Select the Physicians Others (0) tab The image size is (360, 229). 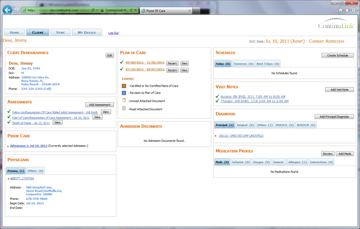point(35,171)
